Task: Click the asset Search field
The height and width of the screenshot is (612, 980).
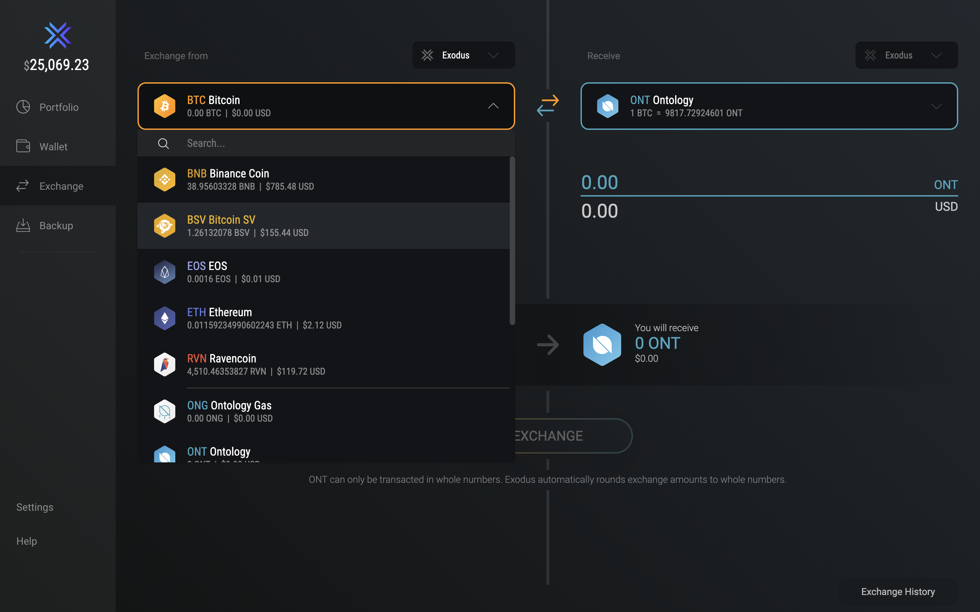Action: (326, 143)
